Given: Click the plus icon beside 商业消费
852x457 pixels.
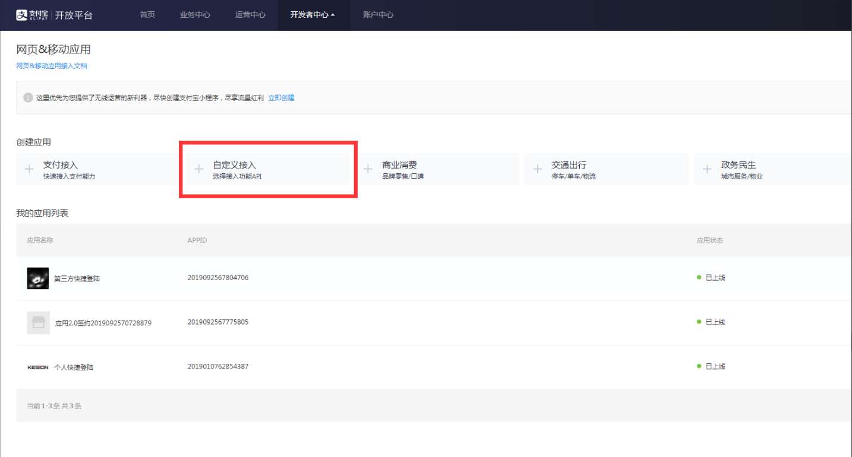Looking at the screenshot, I should tap(368, 169).
